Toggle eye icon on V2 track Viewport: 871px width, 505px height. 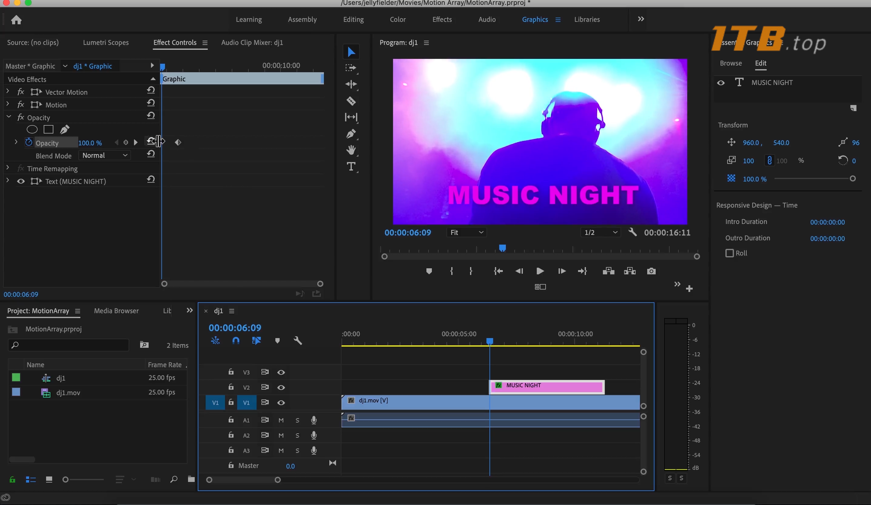(x=281, y=387)
